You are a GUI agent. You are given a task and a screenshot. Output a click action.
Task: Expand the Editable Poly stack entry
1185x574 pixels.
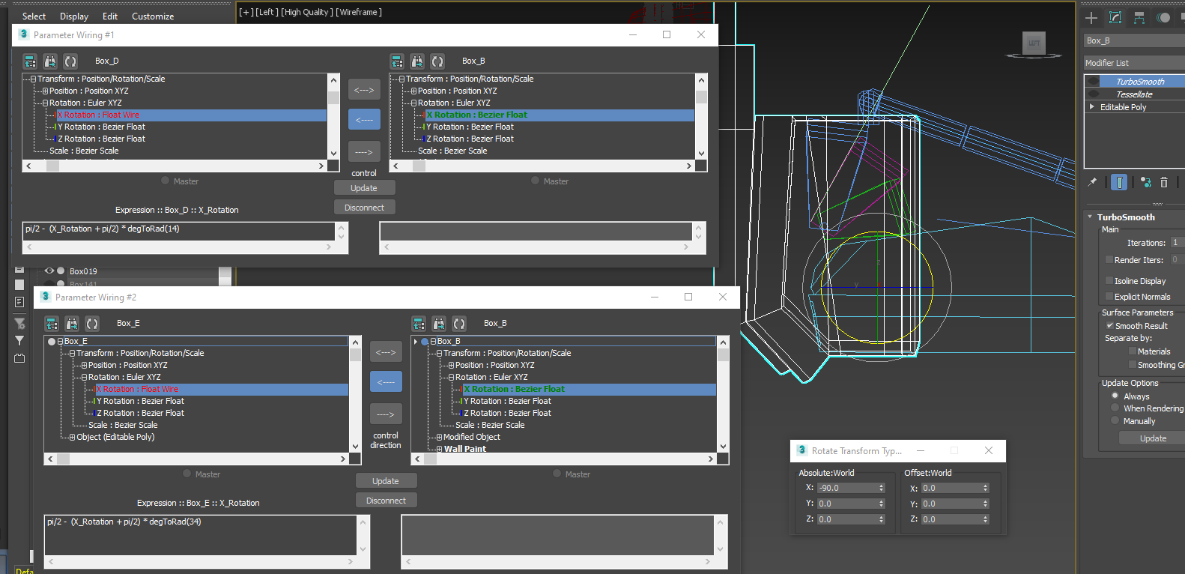pyautogui.click(x=1091, y=107)
